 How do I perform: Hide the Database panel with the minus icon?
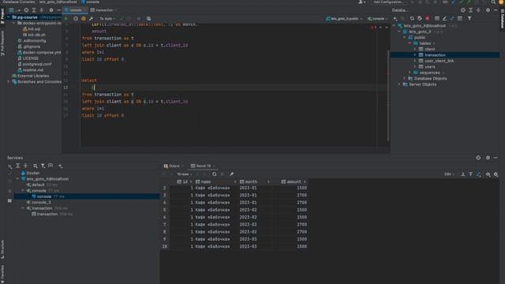pos(496,10)
